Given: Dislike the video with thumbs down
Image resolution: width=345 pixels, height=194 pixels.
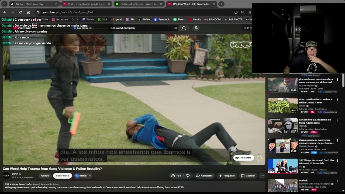Looking at the screenshot, I should point(188,176).
